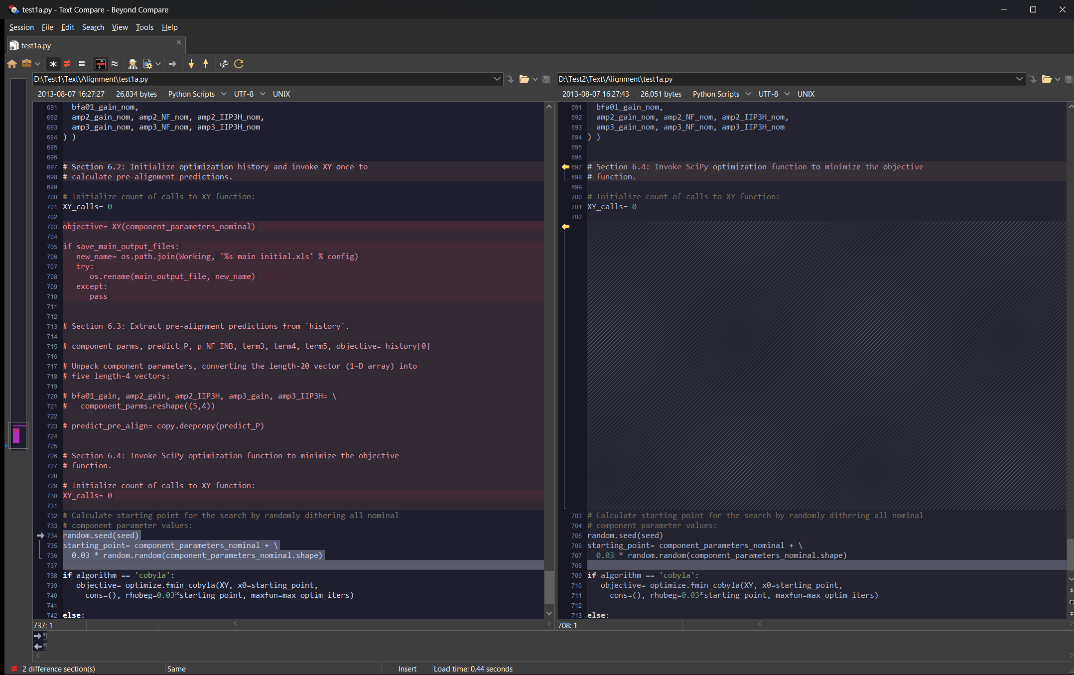The height and width of the screenshot is (675, 1074).
Task: Expand the right path history dropdown
Action: pyautogui.click(x=1019, y=79)
